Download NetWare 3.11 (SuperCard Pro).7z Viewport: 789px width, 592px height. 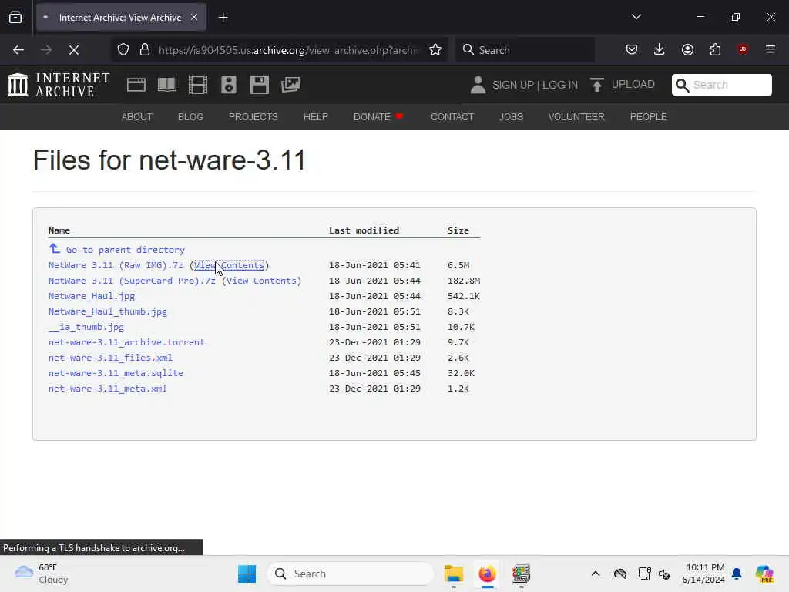pos(132,281)
